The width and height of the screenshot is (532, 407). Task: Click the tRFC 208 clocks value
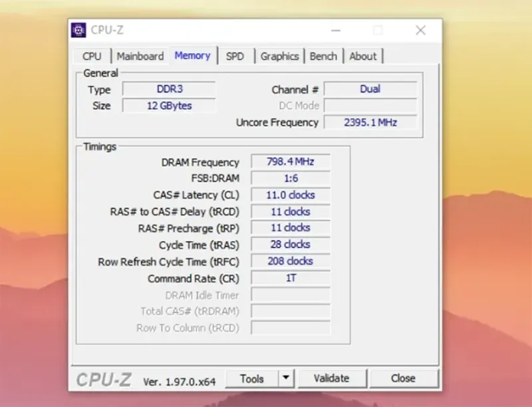(291, 261)
